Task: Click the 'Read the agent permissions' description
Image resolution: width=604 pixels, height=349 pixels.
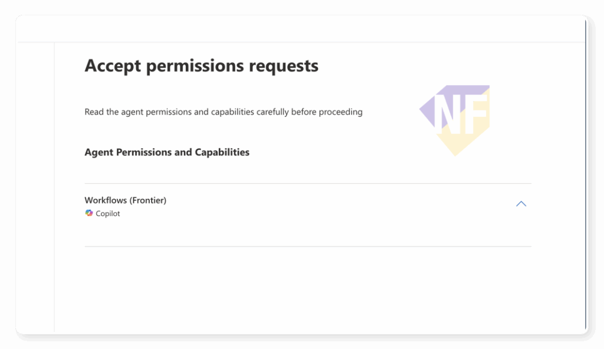Action: (x=223, y=112)
